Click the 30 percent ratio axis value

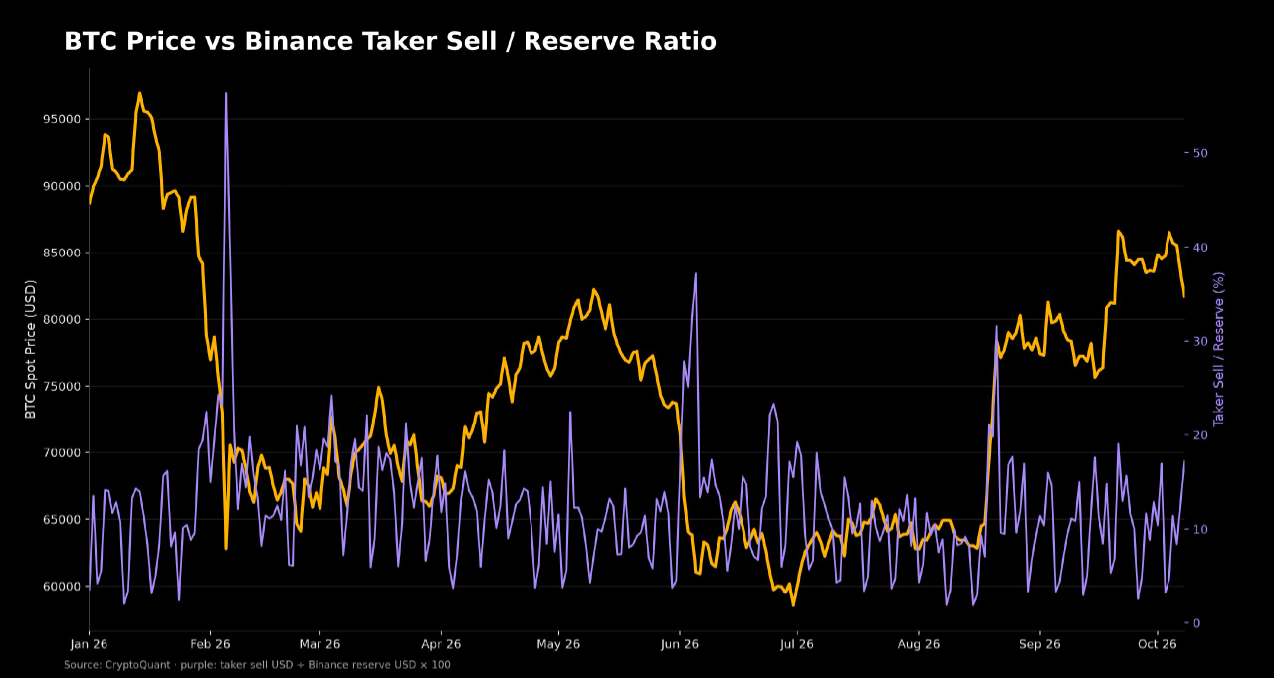[1200, 341]
